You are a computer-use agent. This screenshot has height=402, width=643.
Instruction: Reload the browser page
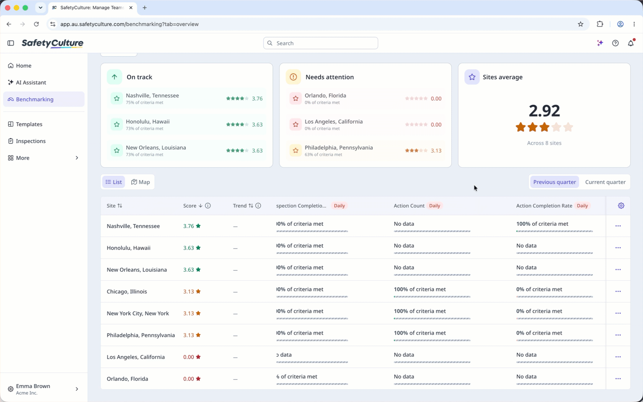(x=36, y=24)
